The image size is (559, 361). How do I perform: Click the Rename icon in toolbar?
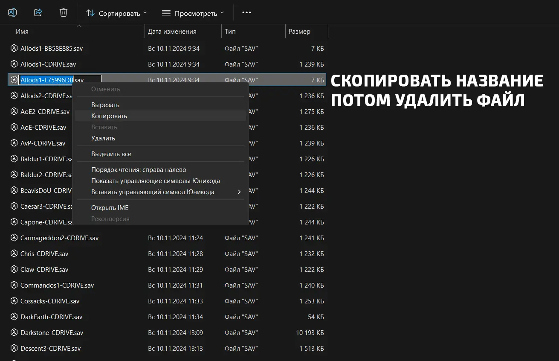click(x=12, y=13)
